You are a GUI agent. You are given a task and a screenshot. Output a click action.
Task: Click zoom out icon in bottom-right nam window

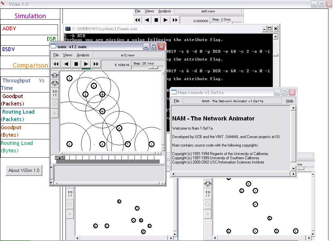pyautogui.click(x=208, y=184)
